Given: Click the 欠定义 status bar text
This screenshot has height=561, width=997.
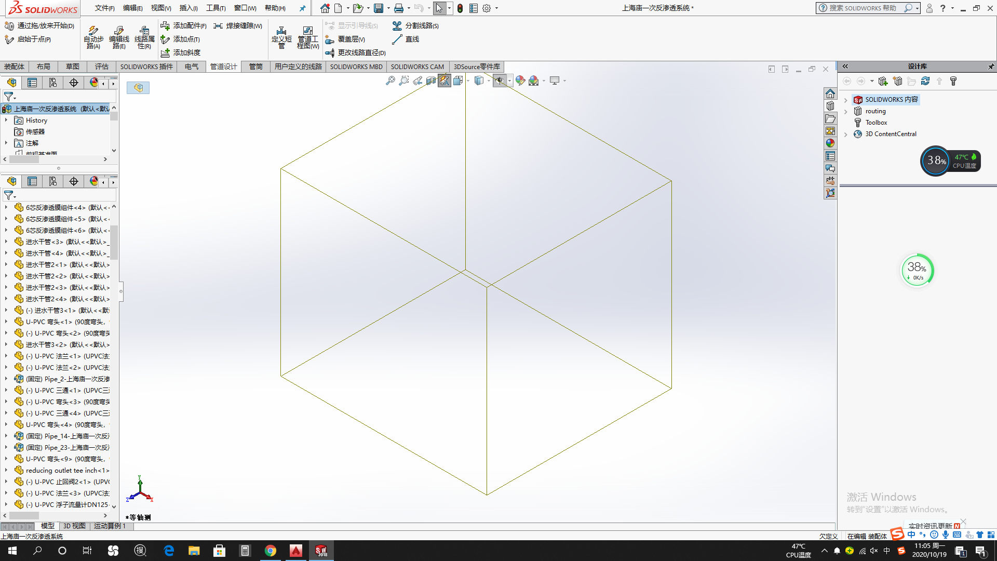Looking at the screenshot, I should [x=828, y=536].
